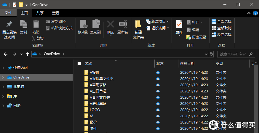
Task: Click Invert selection (反向选择)
Action: [221, 34]
